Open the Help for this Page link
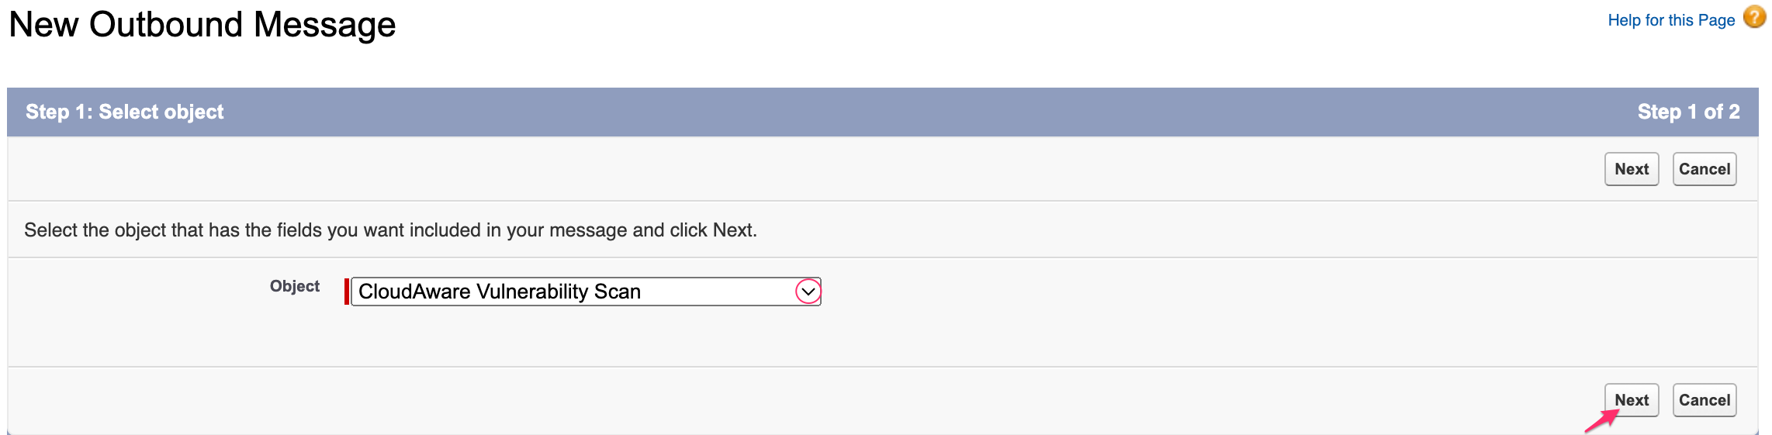Image resolution: width=1772 pixels, height=435 pixels. point(1670,20)
